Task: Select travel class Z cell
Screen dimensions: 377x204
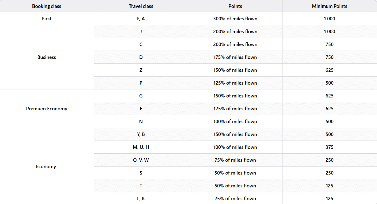Action: (x=141, y=70)
